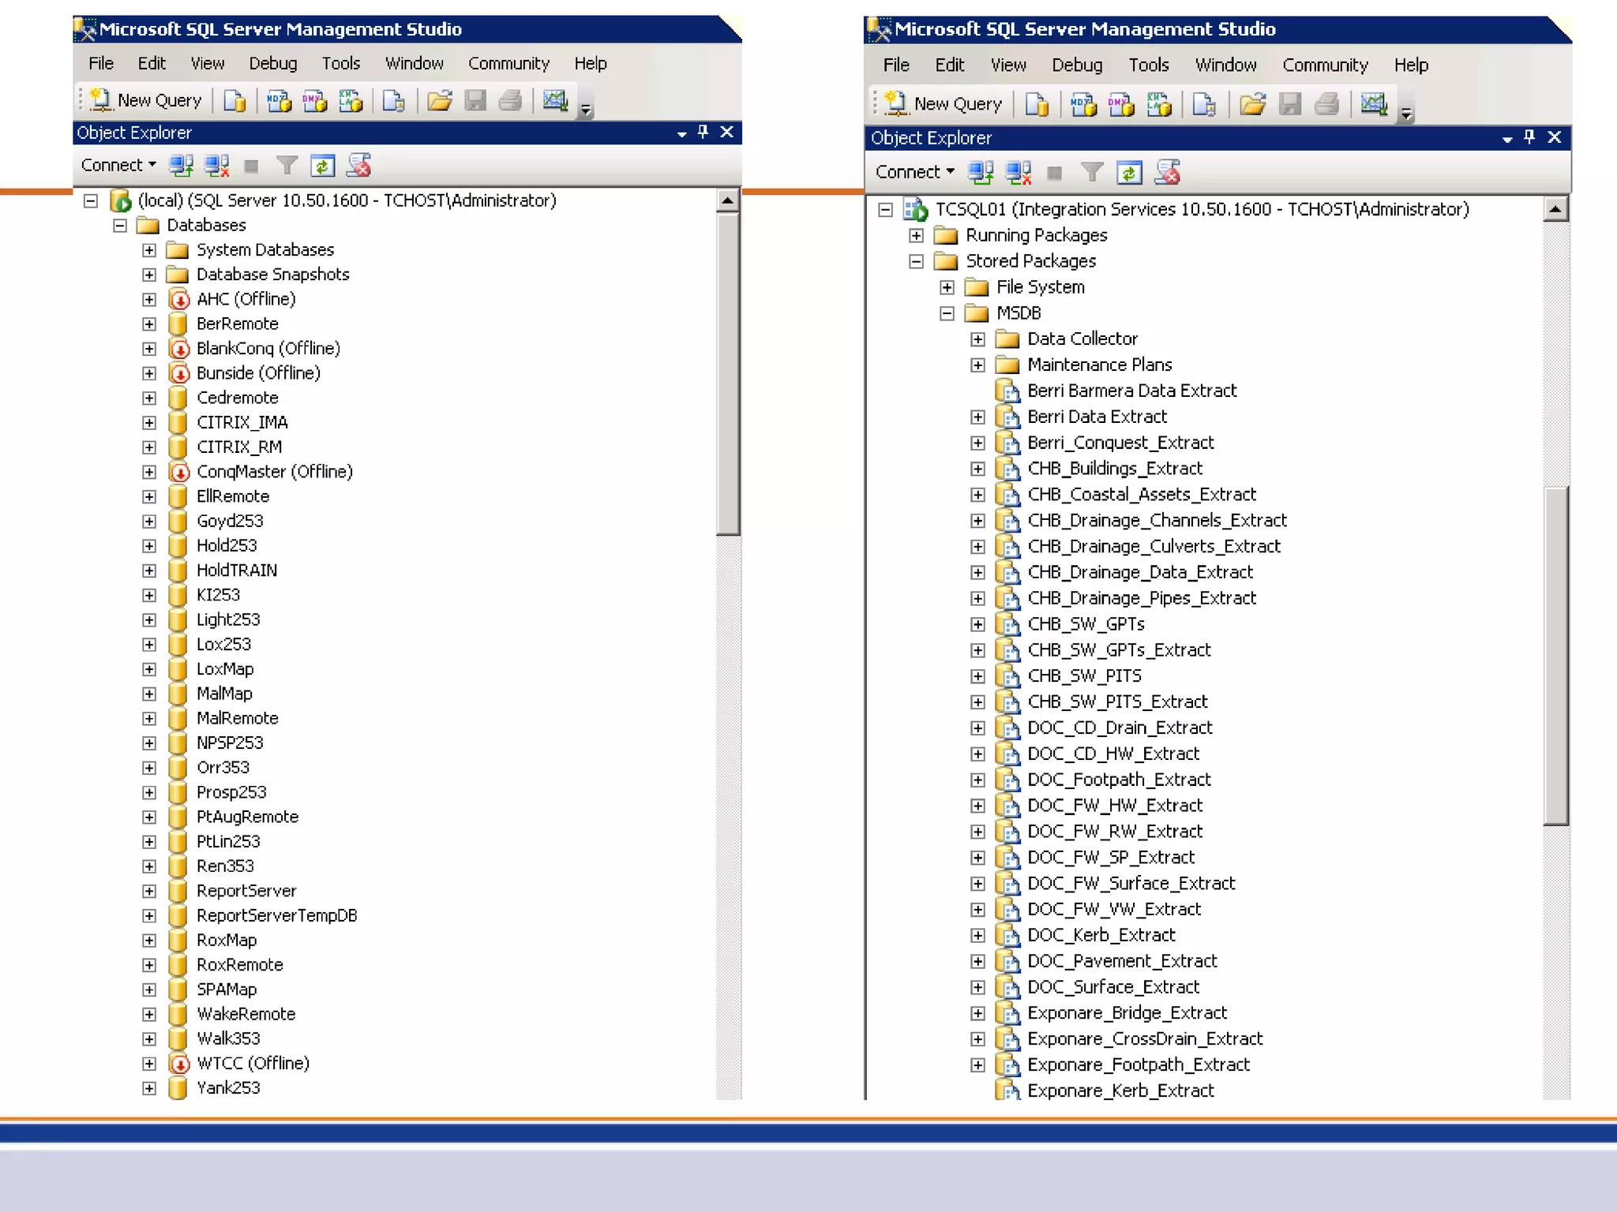Click Connect Object Explorer icon in right panel
Viewport: 1617px width, 1212px height.
[x=981, y=172]
